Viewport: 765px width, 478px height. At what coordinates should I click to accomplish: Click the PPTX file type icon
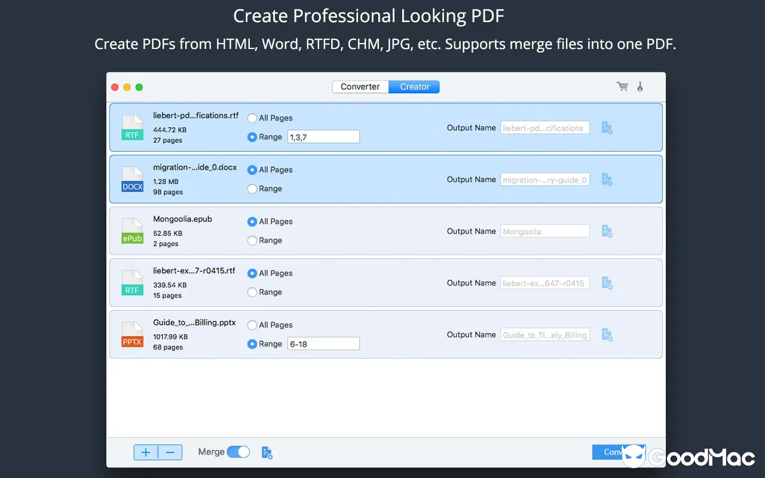click(x=132, y=334)
